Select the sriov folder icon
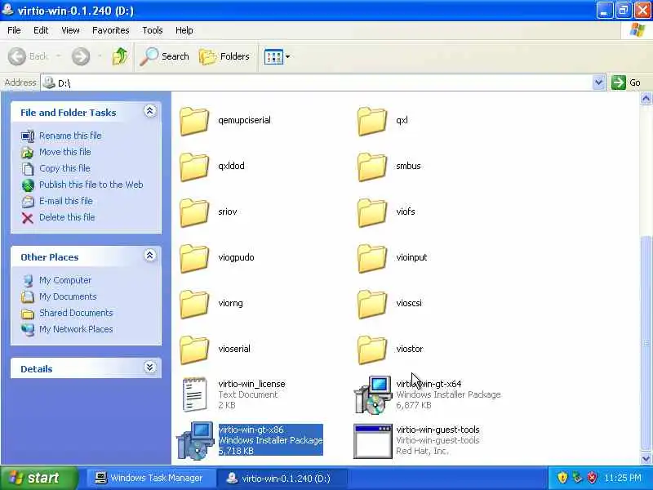653x490 pixels. click(194, 212)
